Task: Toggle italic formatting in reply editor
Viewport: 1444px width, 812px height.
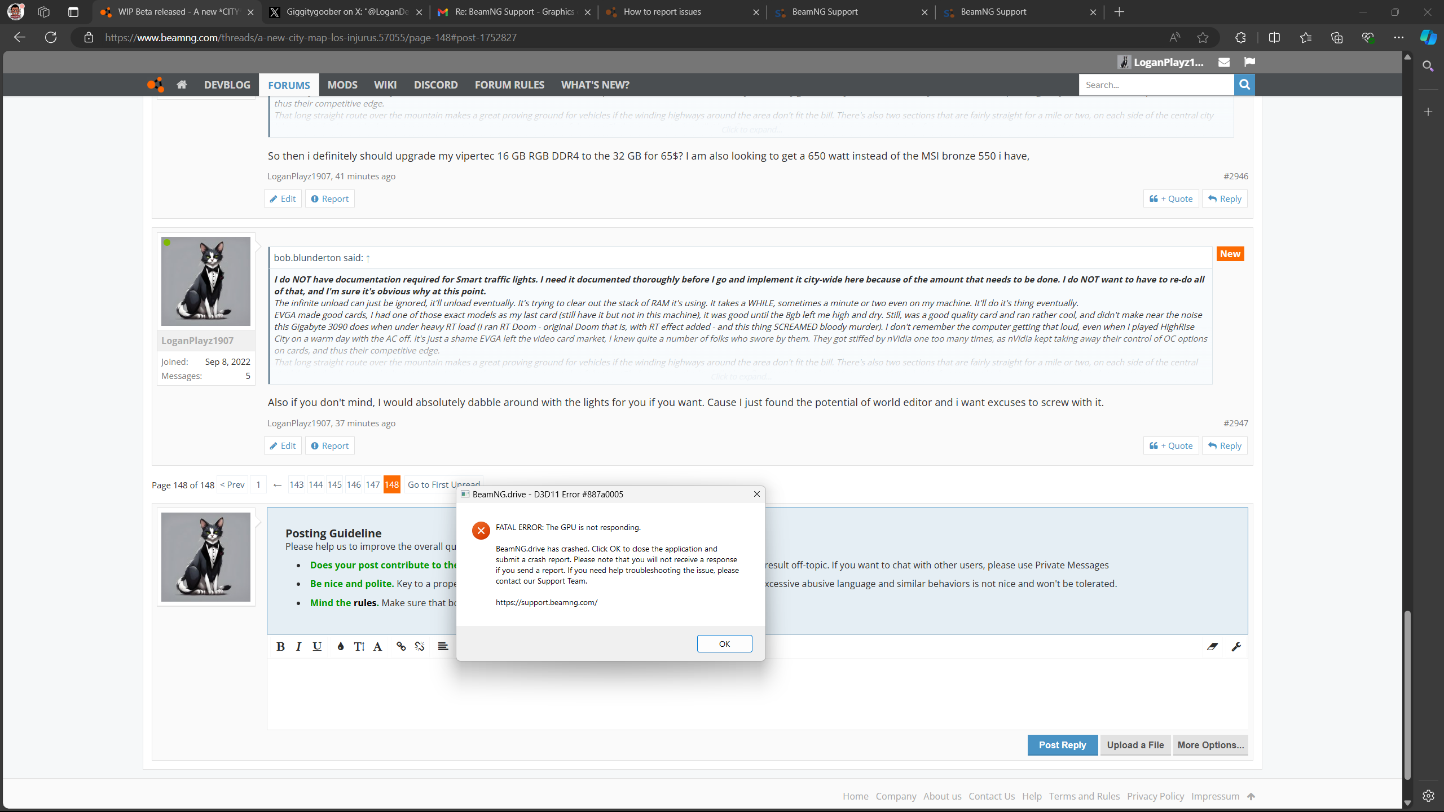Action: tap(298, 646)
